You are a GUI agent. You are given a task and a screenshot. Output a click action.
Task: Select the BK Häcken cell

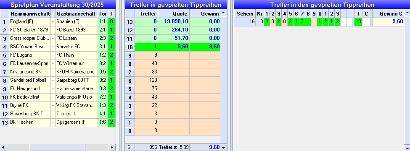[30, 122]
